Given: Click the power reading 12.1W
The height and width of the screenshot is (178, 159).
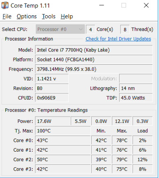Looking at the screenshot, I should 122,121.
